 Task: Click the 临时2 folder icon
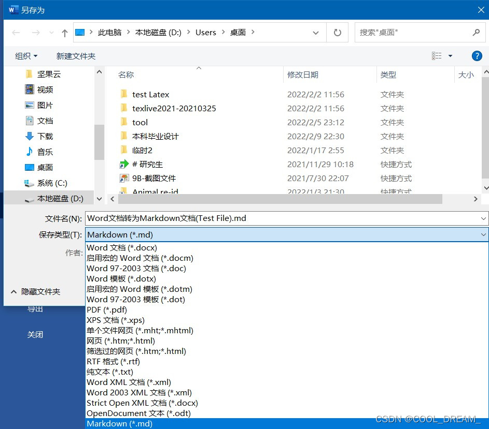coord(124,150)
